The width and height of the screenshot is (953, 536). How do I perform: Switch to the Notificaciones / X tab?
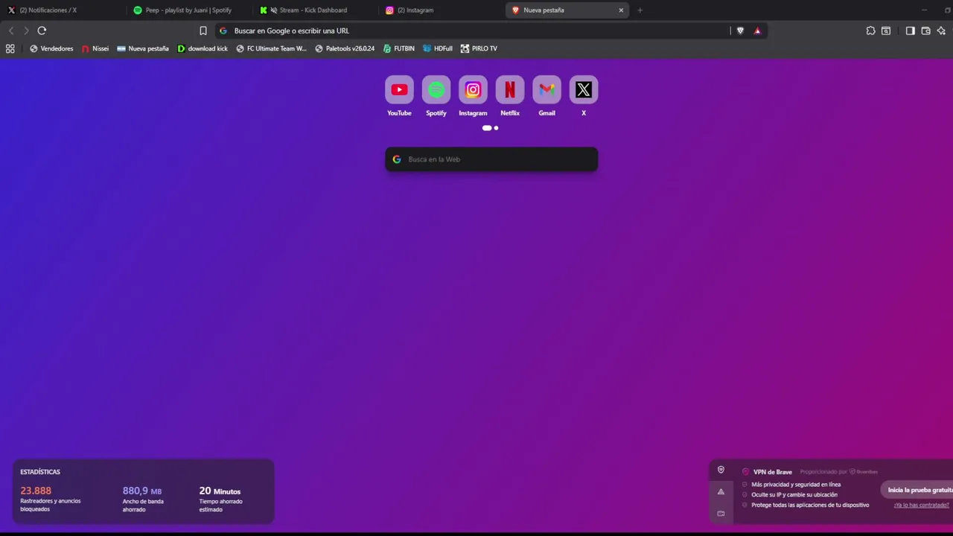click(63, 10)
